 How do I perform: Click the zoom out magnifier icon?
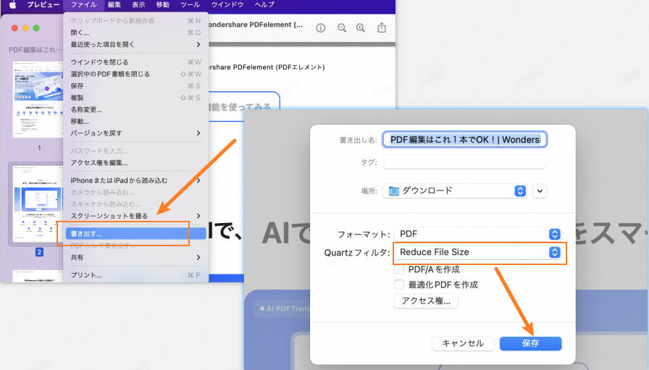tap(341, 28)
